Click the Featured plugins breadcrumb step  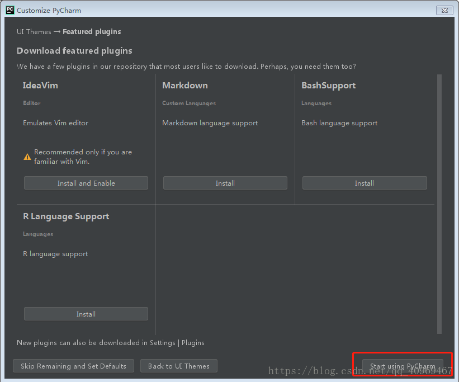tap(92, 32)
